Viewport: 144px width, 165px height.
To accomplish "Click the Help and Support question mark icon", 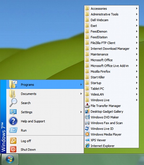I will pos(13,121).
